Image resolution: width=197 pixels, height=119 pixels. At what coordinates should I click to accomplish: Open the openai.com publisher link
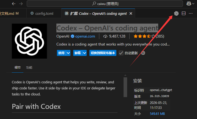(85, 36)
